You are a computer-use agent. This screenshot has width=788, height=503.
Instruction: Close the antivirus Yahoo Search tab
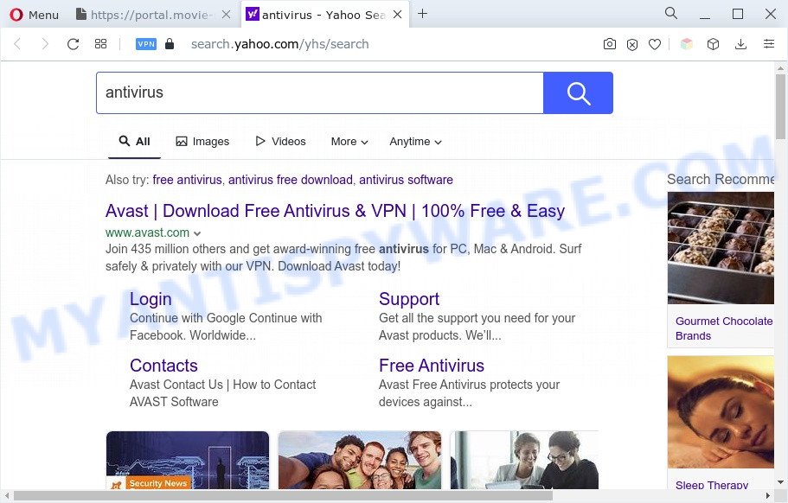coord(398,15)
